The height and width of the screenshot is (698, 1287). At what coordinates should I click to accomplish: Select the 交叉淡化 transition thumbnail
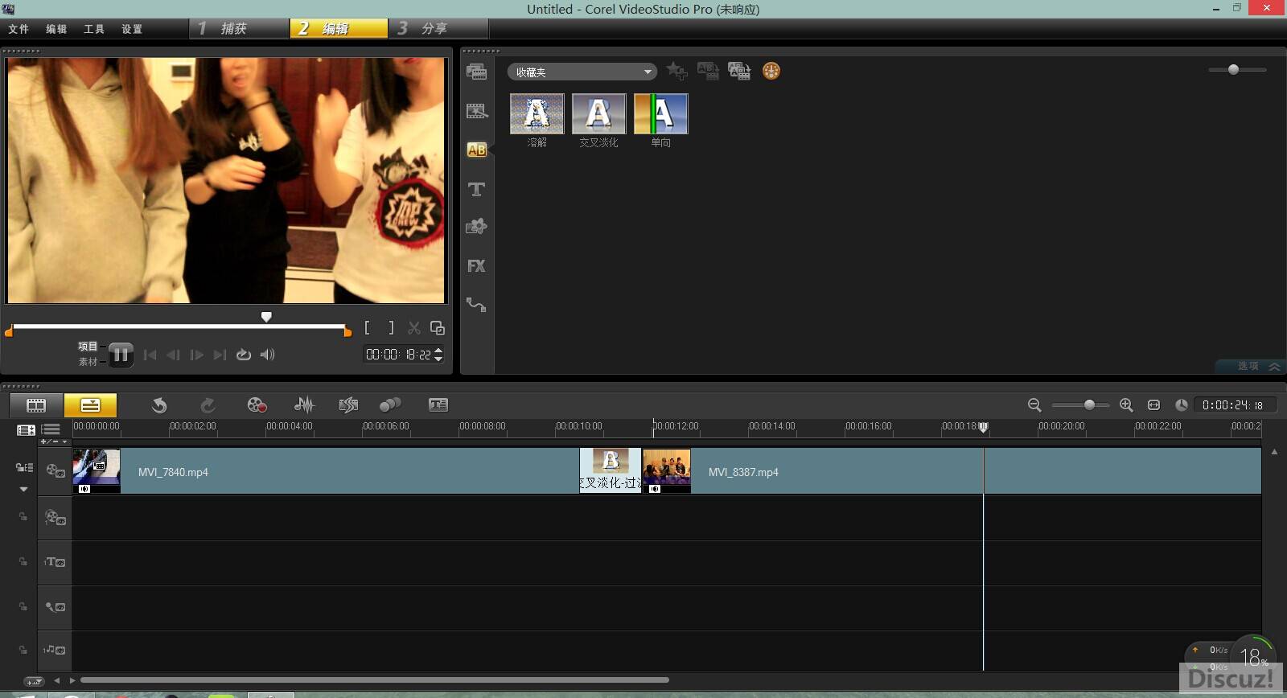point(598,113)
